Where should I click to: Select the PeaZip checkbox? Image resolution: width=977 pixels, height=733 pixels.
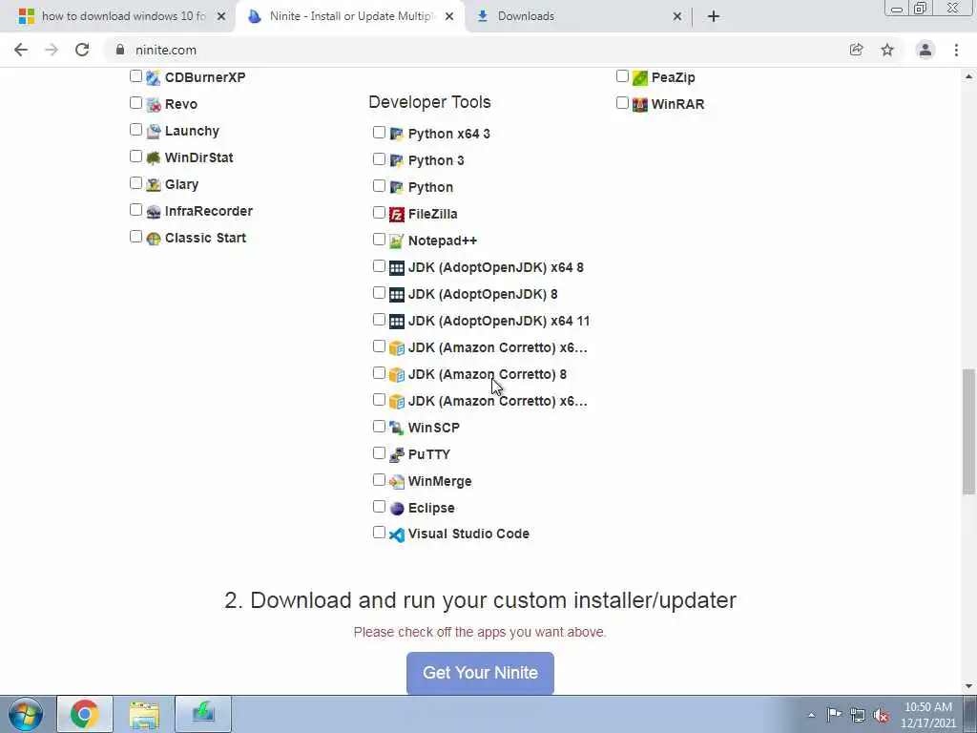pos(622,76)
